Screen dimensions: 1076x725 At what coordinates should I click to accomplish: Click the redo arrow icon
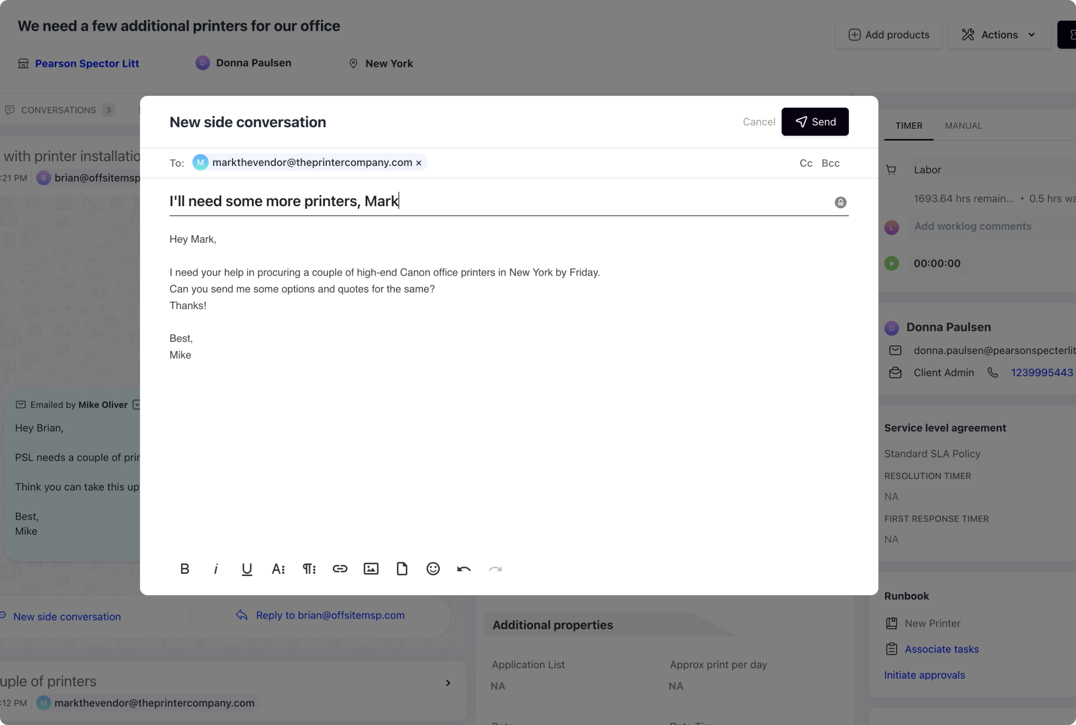tap(495, 569)
